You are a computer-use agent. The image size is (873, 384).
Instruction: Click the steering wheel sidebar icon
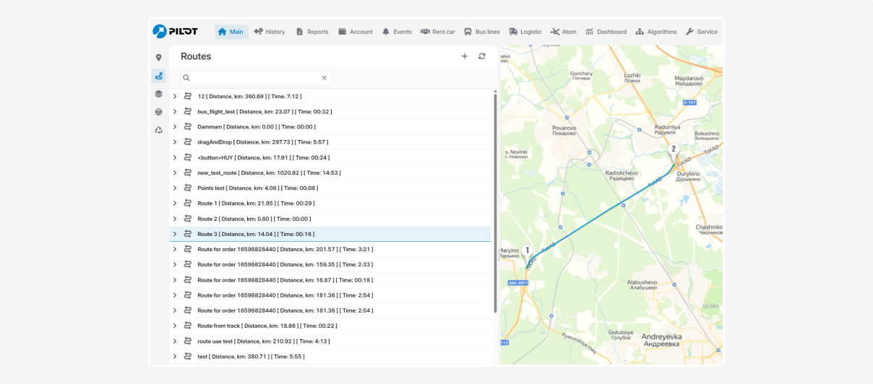click(158, 112)
